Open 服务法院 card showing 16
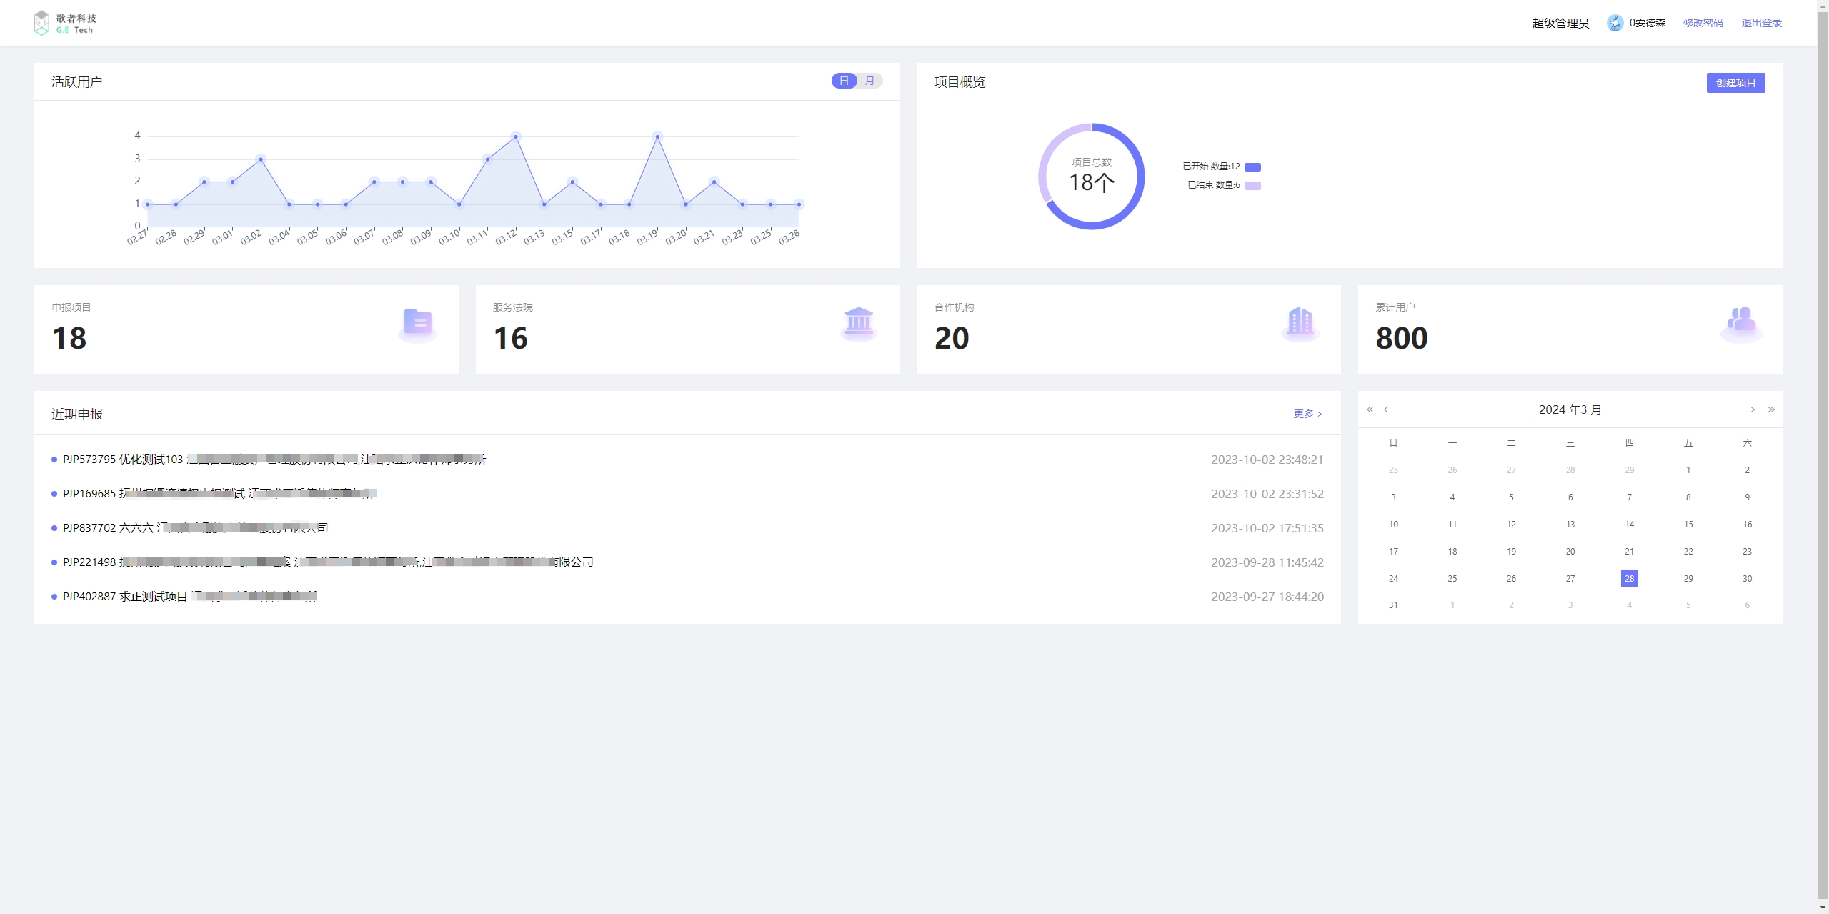The width and height of the screenshot is (1829, 914). [x=687, y=329]
